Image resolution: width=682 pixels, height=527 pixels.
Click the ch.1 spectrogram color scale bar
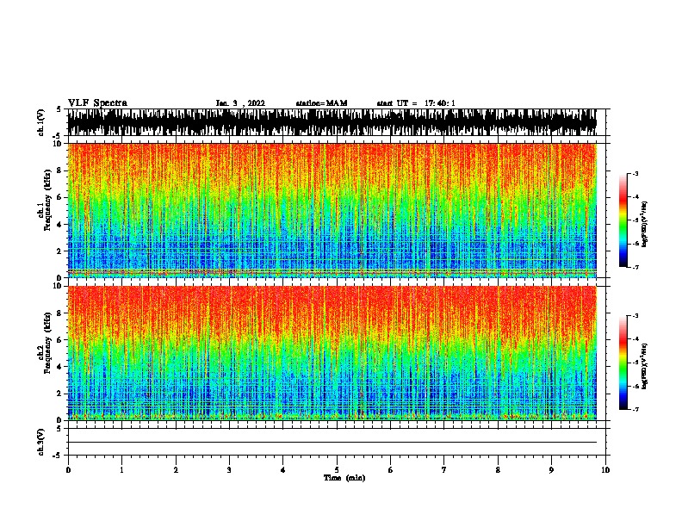point(623,220)
